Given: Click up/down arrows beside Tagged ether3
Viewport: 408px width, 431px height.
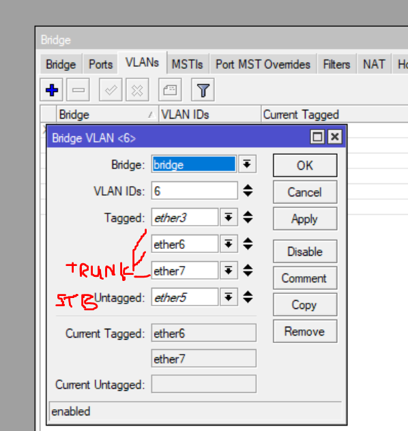Looking at the screenshot, I should point(248,218).
